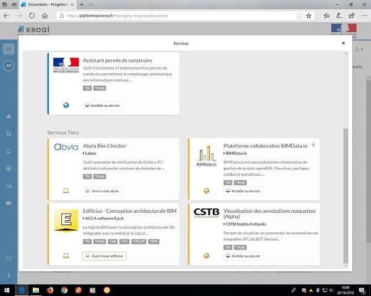
Task: Go to browser home page icon
Action: click(x=45, y=16)
